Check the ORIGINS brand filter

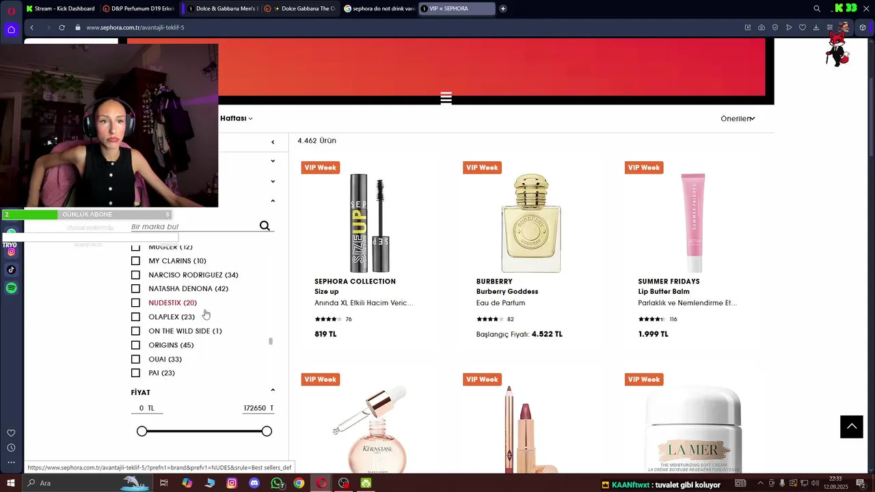[135, 345]
